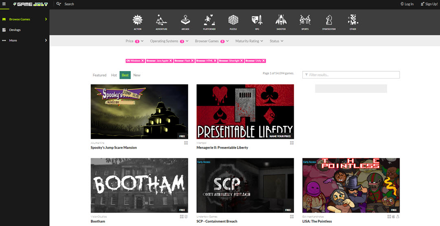Choose the Adventure genre icon
The width and height of the screenshot is (440, 226).
click(x=161, y=20)
